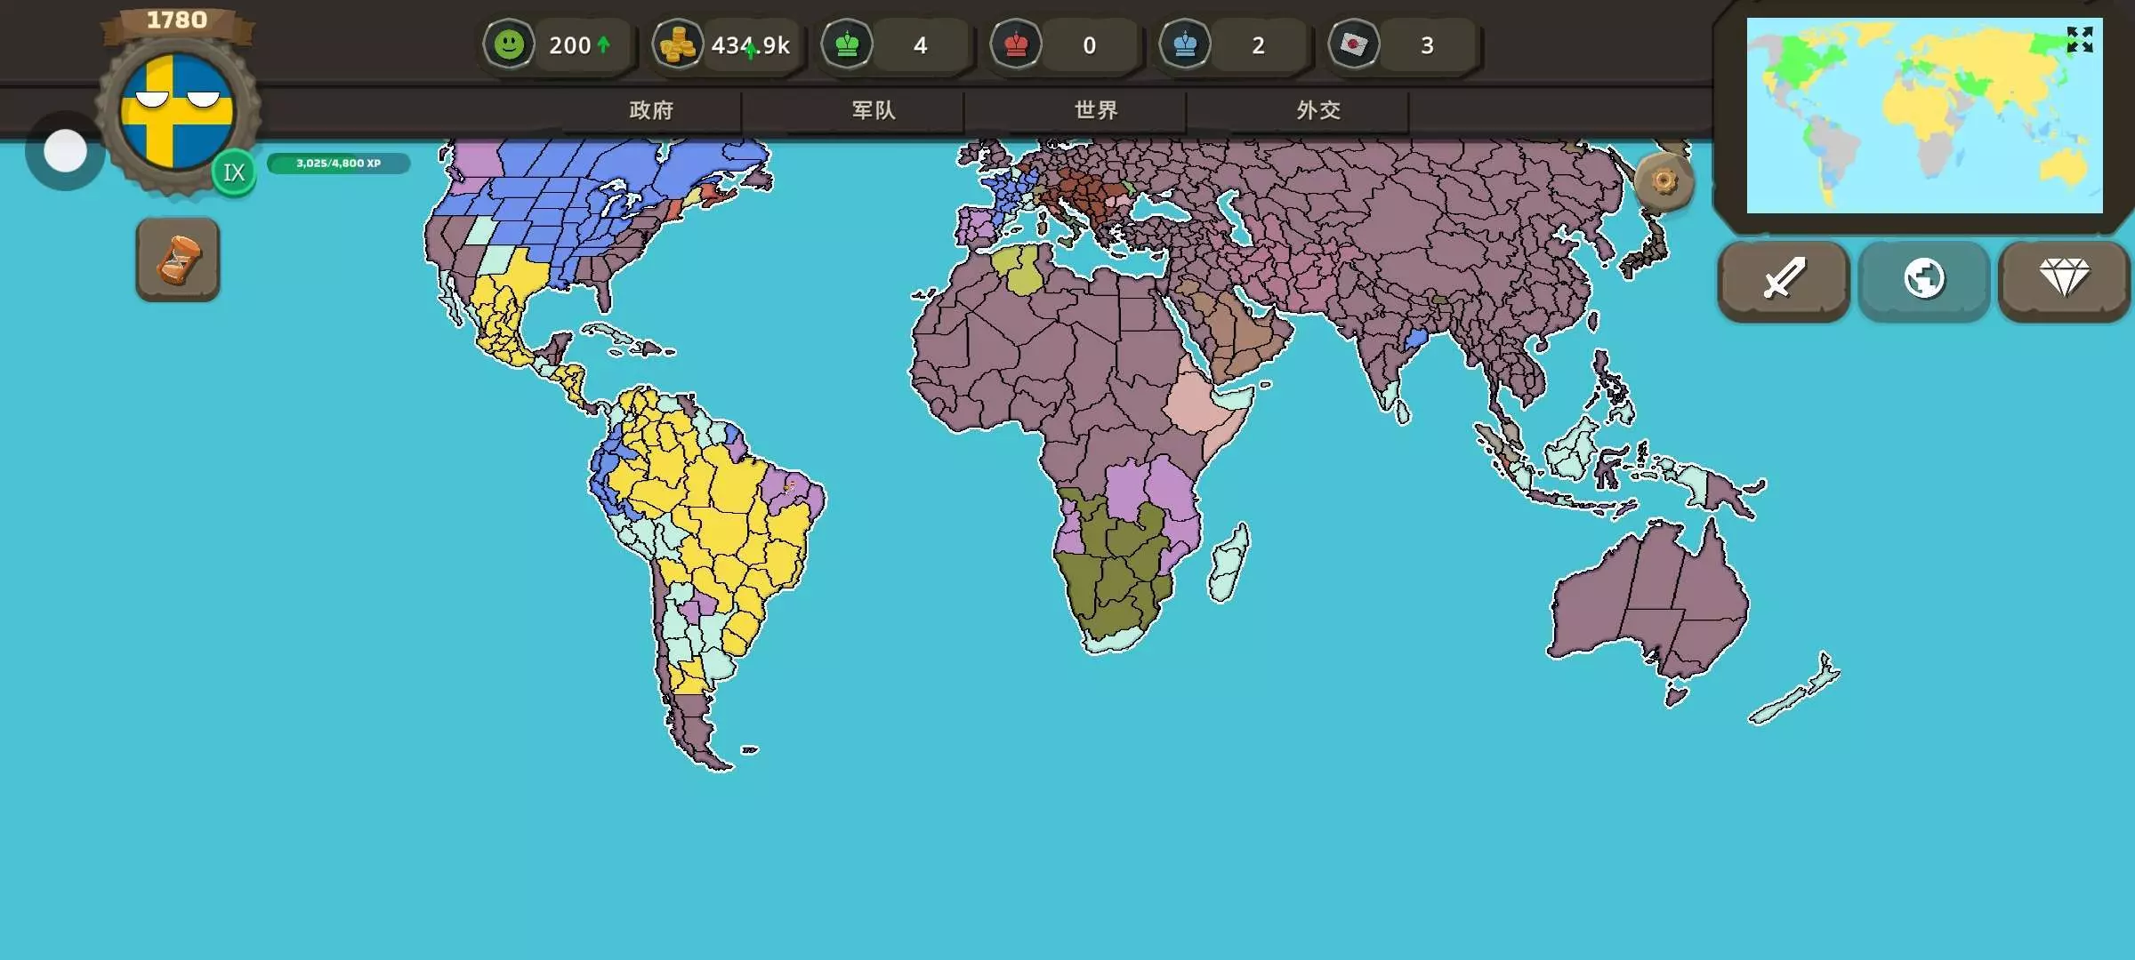Click the gear settings icon
Image resolution: width=2135 pixels, height=960 pixels.
click(1664, 182)
